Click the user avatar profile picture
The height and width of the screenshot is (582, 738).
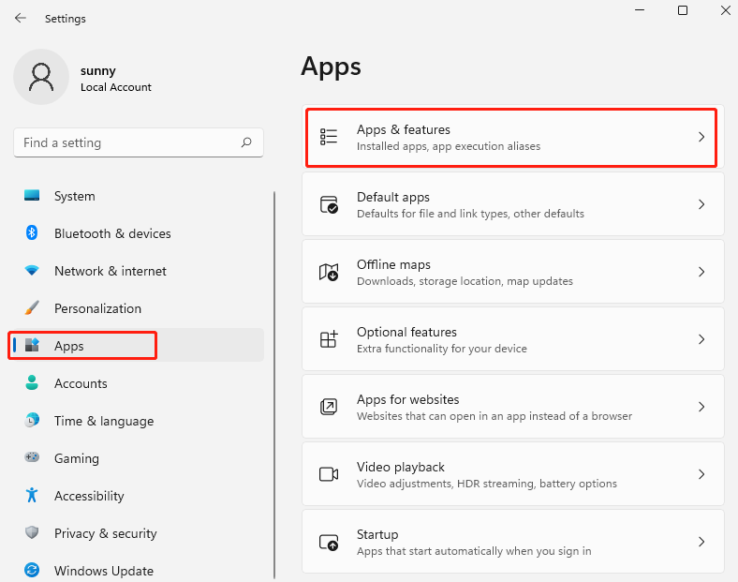[41, 77]
